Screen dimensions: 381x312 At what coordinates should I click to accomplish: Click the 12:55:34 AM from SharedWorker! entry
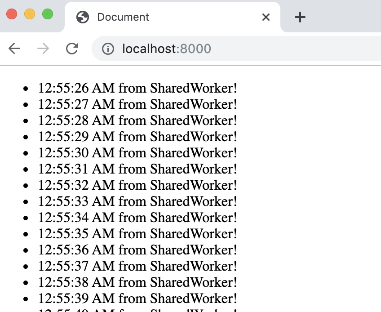(x=137, y=218)
